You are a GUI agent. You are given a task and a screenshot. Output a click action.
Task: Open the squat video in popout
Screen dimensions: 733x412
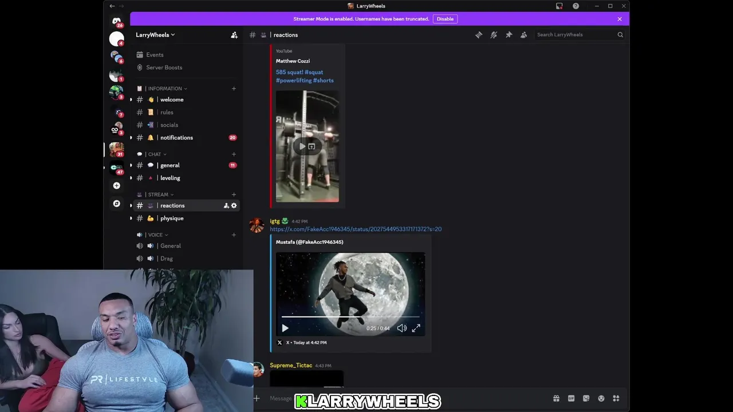coord(312,146)
